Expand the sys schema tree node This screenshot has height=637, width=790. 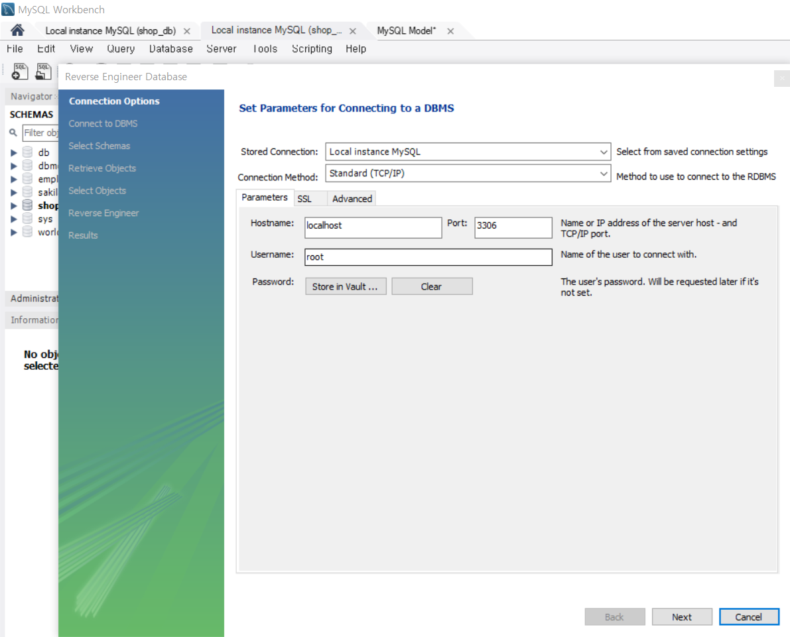[14, 219]
